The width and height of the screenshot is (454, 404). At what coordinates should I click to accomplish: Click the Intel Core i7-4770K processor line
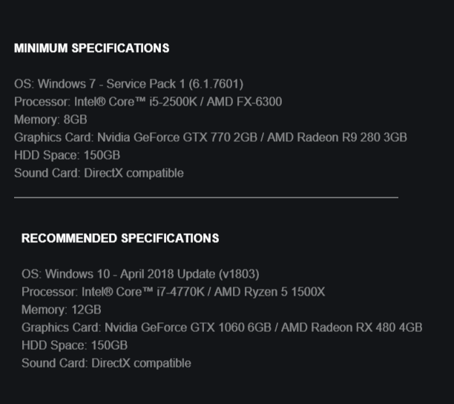pos(173,292)
